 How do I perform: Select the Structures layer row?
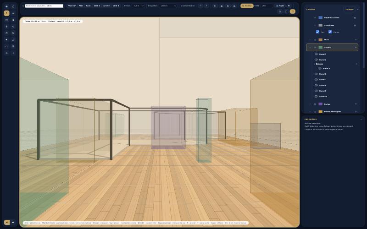pyautogui.click(x=332, y=26)
